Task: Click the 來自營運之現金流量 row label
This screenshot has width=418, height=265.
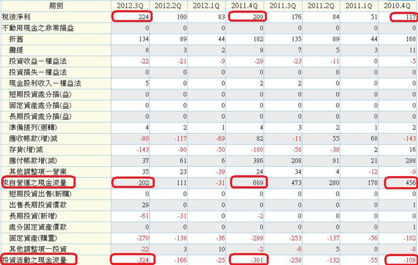Action: pyautogui.click(x=34, y=182)
